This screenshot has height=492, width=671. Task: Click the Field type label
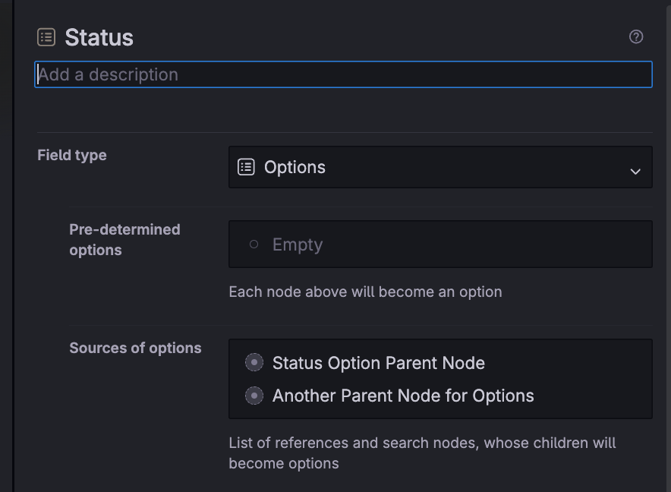coord(71,155)
